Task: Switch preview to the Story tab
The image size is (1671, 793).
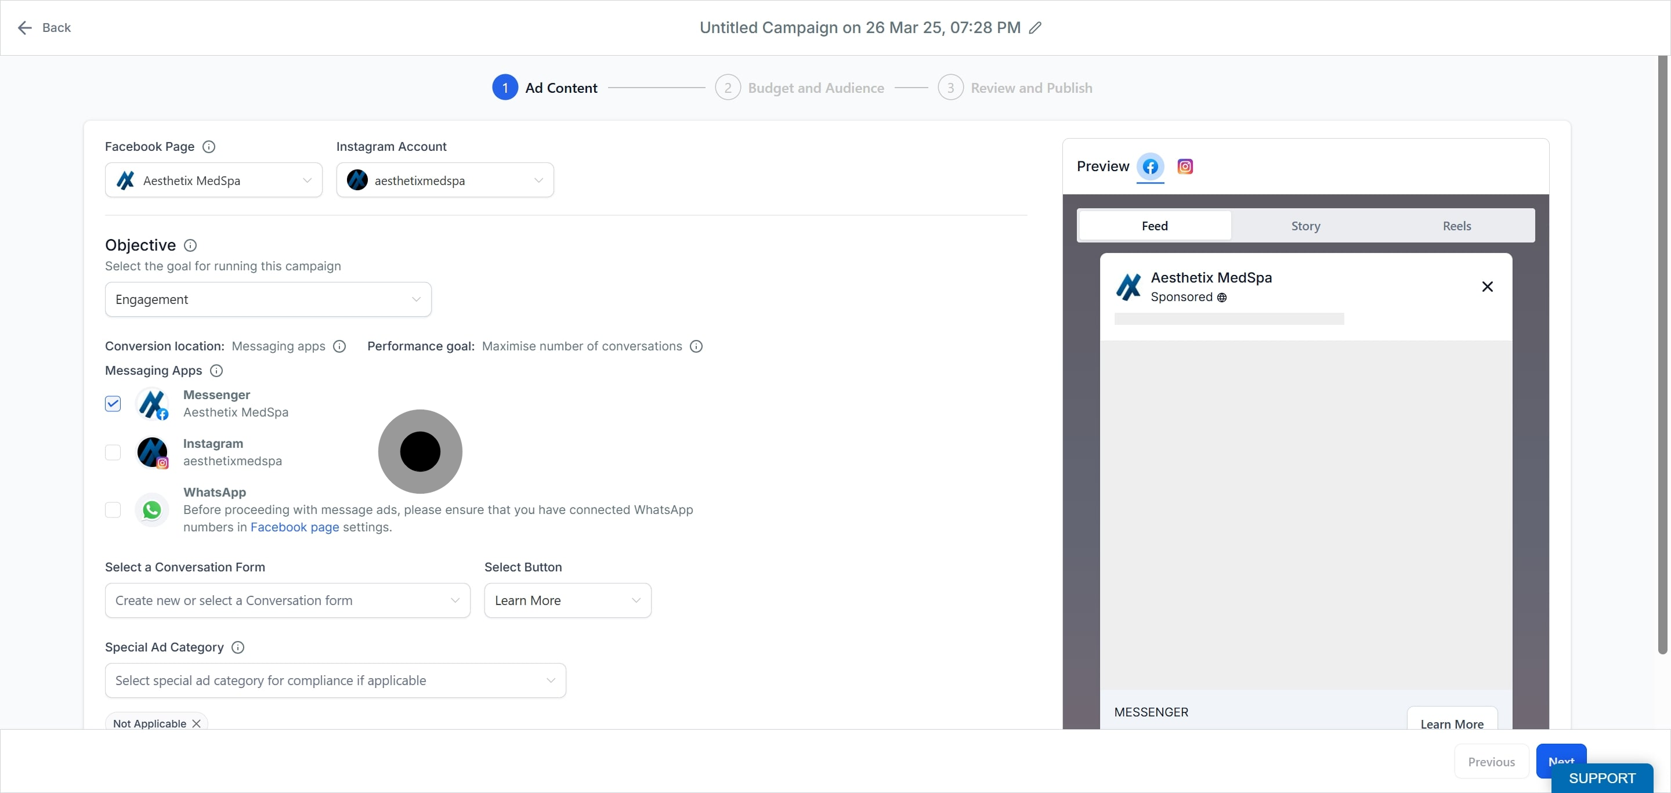Action: (1305, 226)
